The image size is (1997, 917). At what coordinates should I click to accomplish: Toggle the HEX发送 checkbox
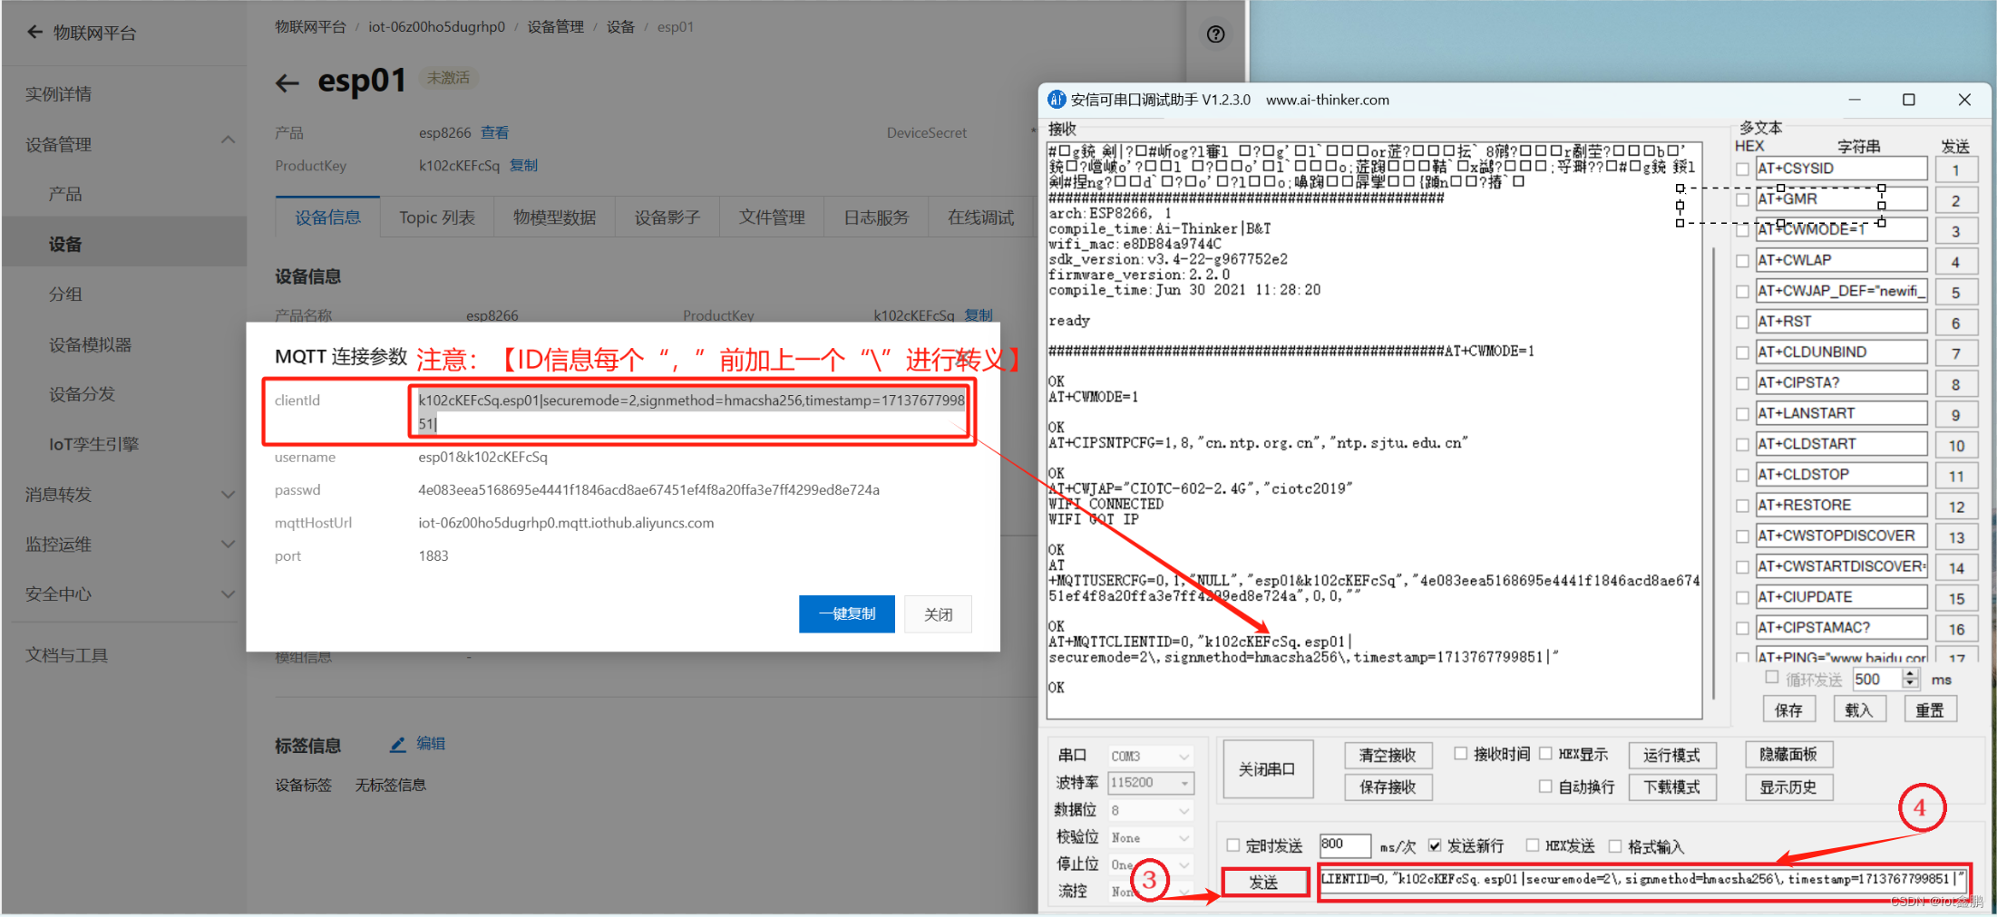coord(1532,845)
